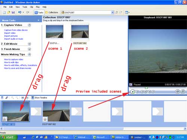This screenshot has width=187, height=140.
Task: Open the Edit menu
Action: (x=11, y=7)
